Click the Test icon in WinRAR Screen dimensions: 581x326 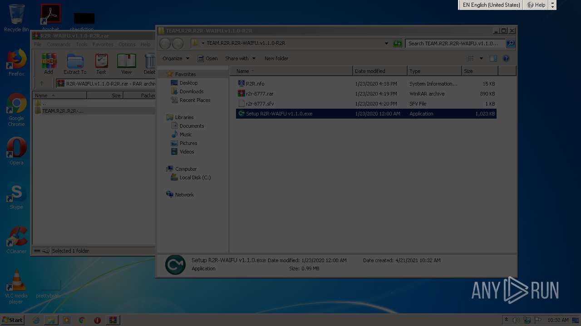pyautogui.click(x=101, y=64)
